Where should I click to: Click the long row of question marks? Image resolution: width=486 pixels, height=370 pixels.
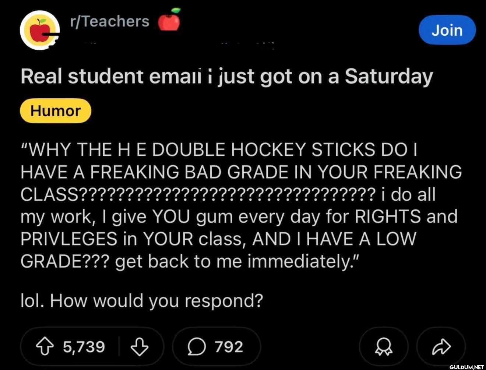[226, 194]
